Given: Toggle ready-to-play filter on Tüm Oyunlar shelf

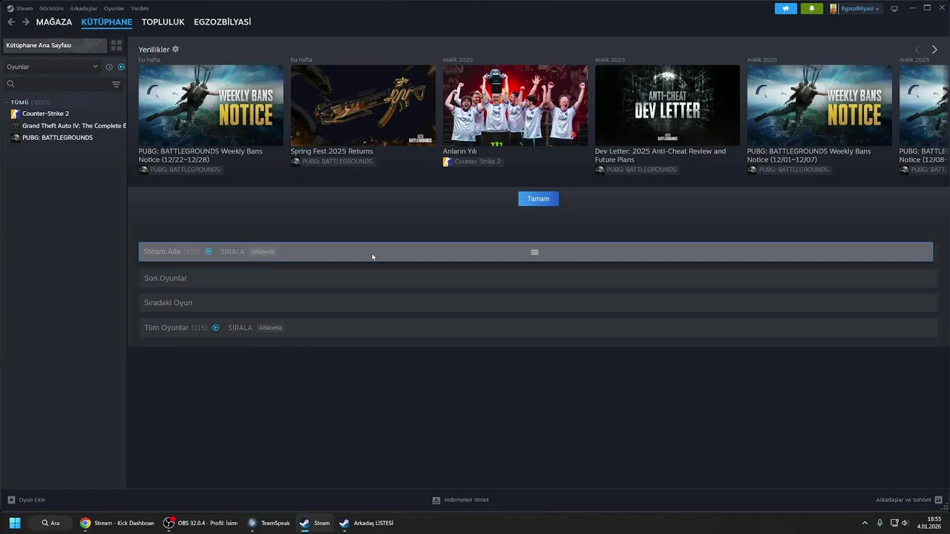Looking at the screenshot, I should coord(215,328).
